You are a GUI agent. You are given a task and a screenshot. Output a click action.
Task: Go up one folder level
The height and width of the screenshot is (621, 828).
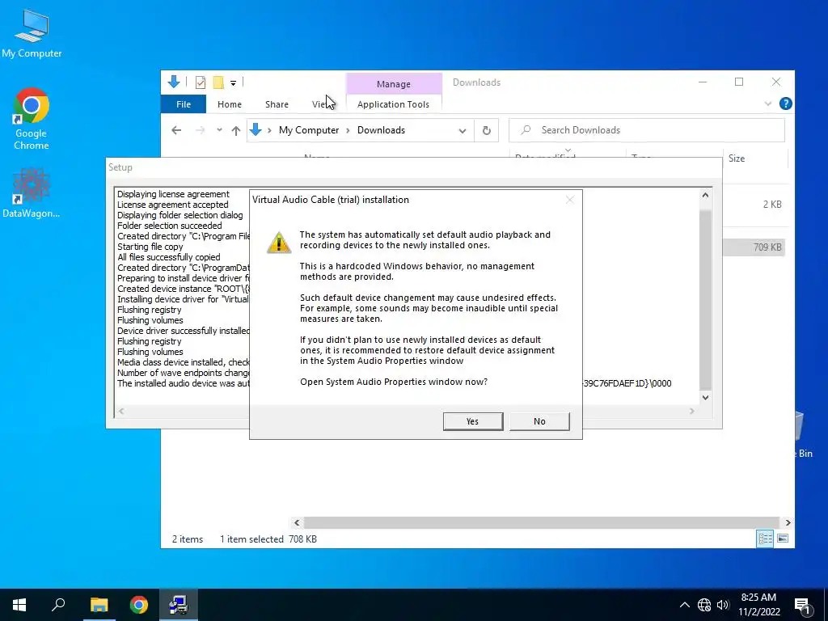(235, 130)
